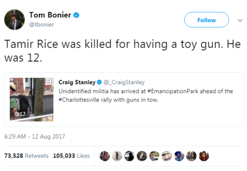
Task: Open first liker's avatar in likes row
Action: pyautogui.click(x=105, y=156)
